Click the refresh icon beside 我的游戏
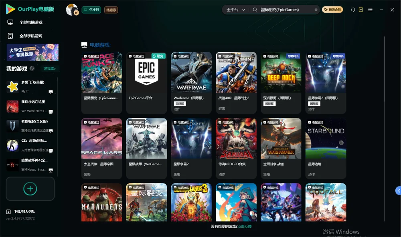The width and height of the screenshot is (401, 237). pyautogui.click(x=32, y=68)
